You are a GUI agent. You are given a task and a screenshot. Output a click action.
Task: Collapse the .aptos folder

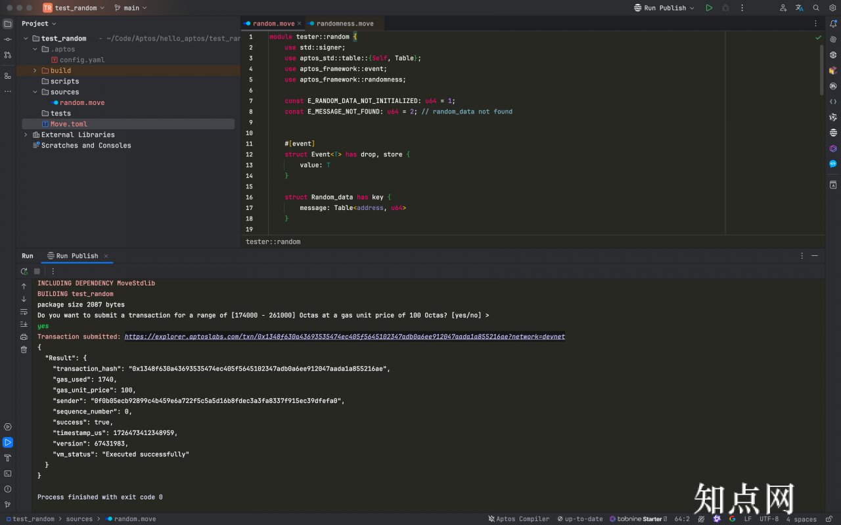(35, 49)
